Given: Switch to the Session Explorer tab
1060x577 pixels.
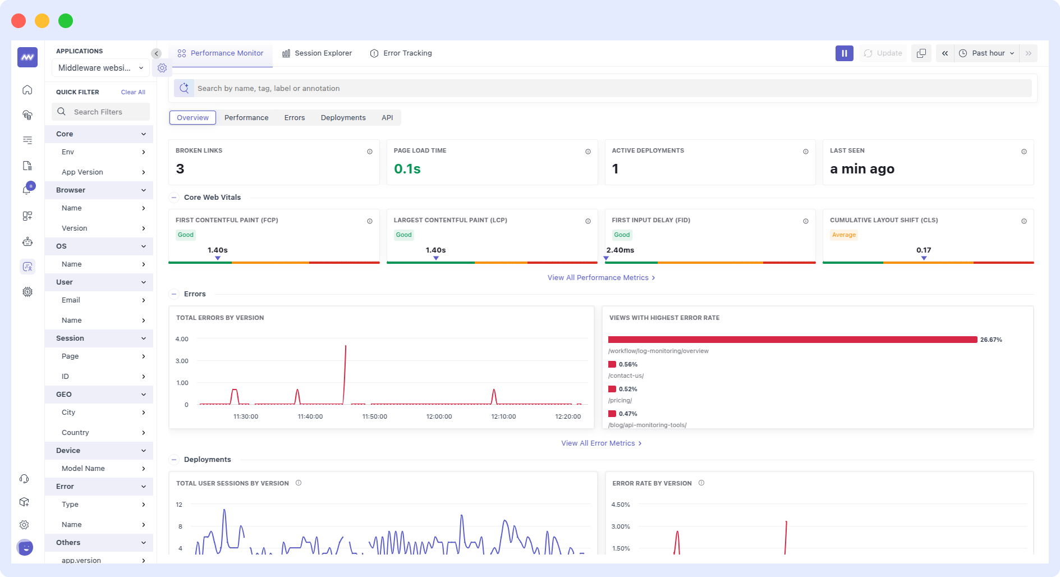Looking at the screenshot, I should [317, 53].
